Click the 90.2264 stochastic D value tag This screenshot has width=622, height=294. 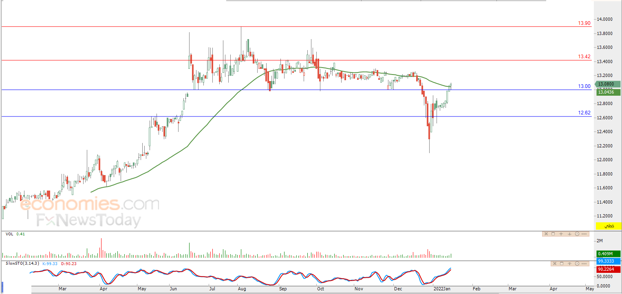pyautogui.click(x=609, y=269)
